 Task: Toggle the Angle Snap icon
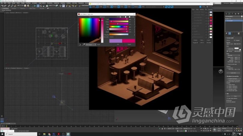70,6
